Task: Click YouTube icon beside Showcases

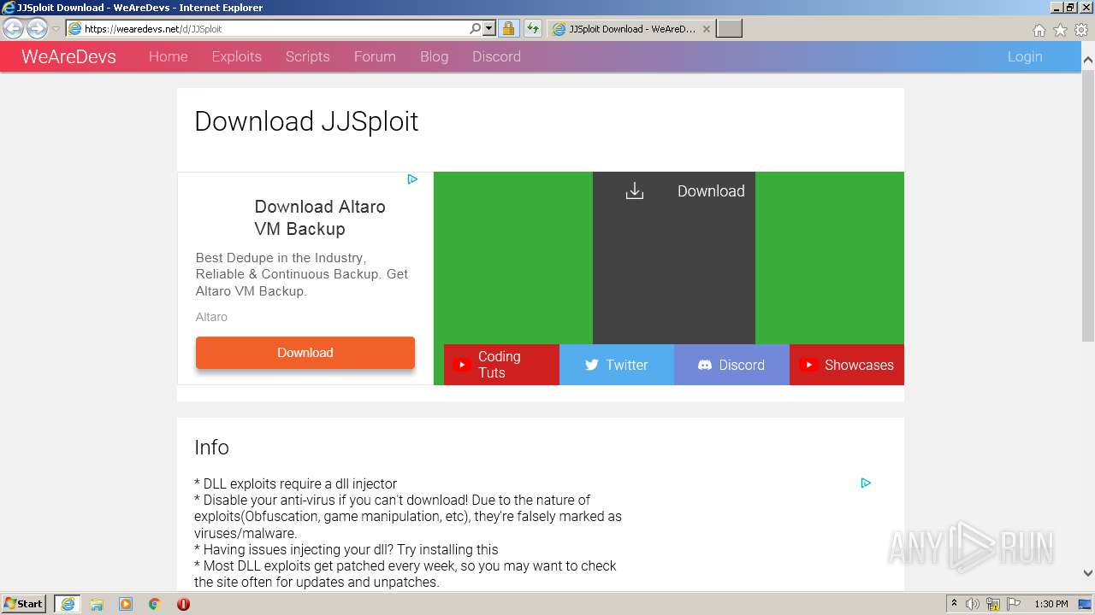Action: [808, 365]
